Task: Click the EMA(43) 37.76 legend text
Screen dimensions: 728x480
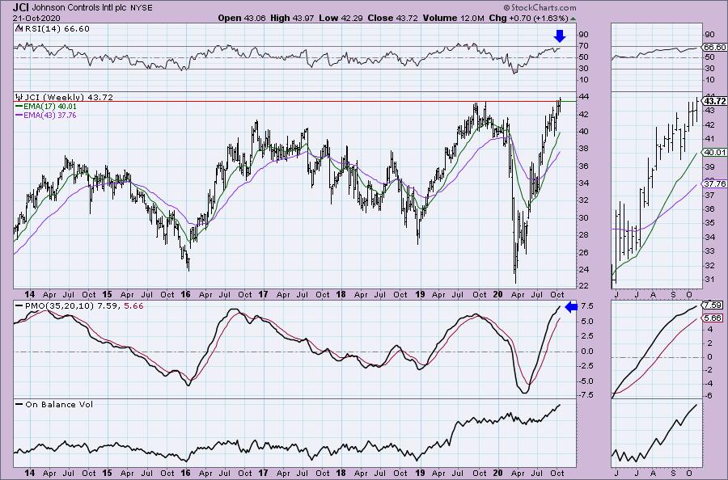Action: tap(50, 116)
